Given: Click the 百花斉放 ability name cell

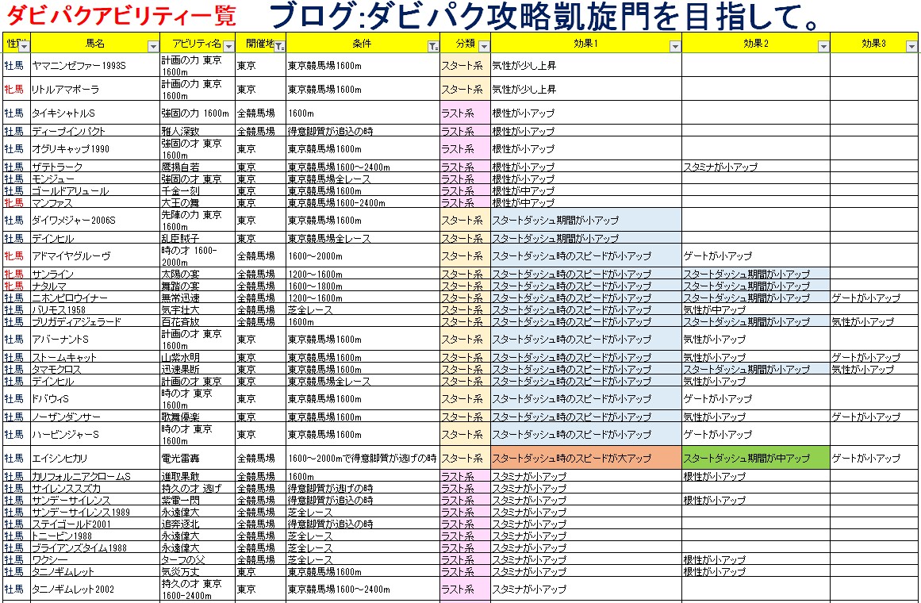Looking at the screenshot, I should [198, 321].
